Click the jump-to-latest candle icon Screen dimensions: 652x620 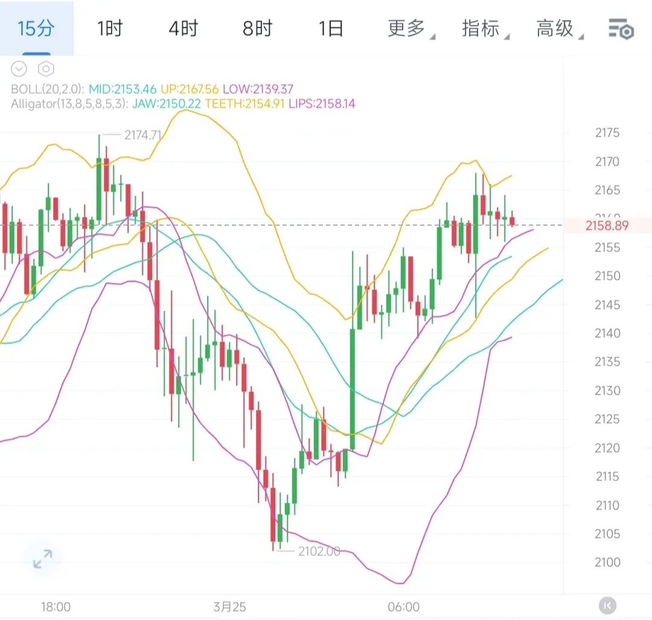point(608,605)
